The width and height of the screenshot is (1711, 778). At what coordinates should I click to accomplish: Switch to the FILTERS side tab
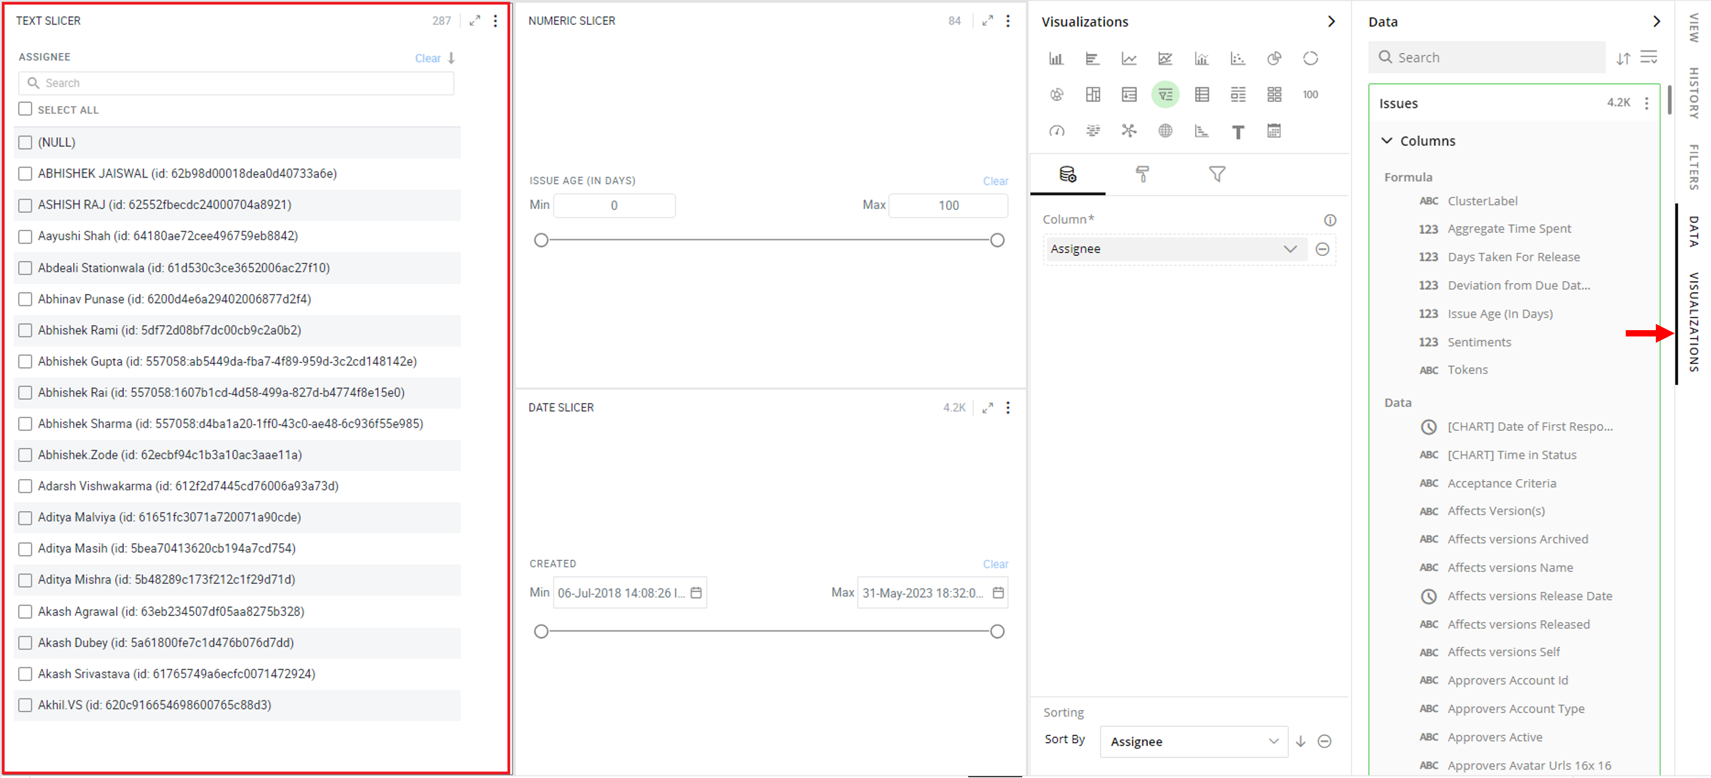click(x=1694, y=167)
